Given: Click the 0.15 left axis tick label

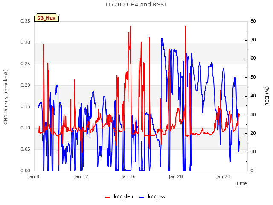Looking at the screenshot, I should click(x=26, y=107).
